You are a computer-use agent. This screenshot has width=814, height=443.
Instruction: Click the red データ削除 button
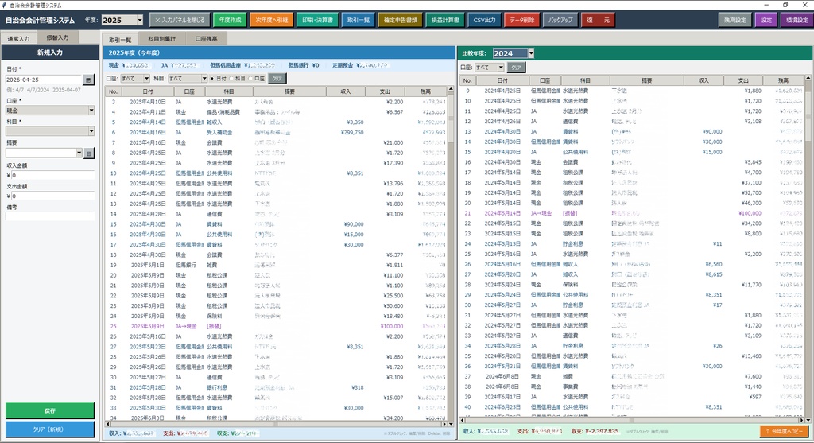[x=521, y=20]
